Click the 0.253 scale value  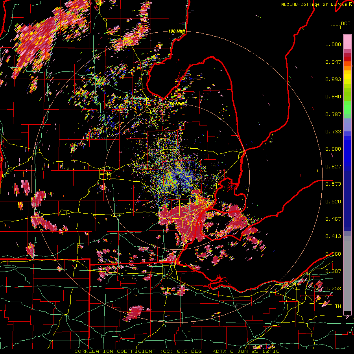click(x=333, y=289)
